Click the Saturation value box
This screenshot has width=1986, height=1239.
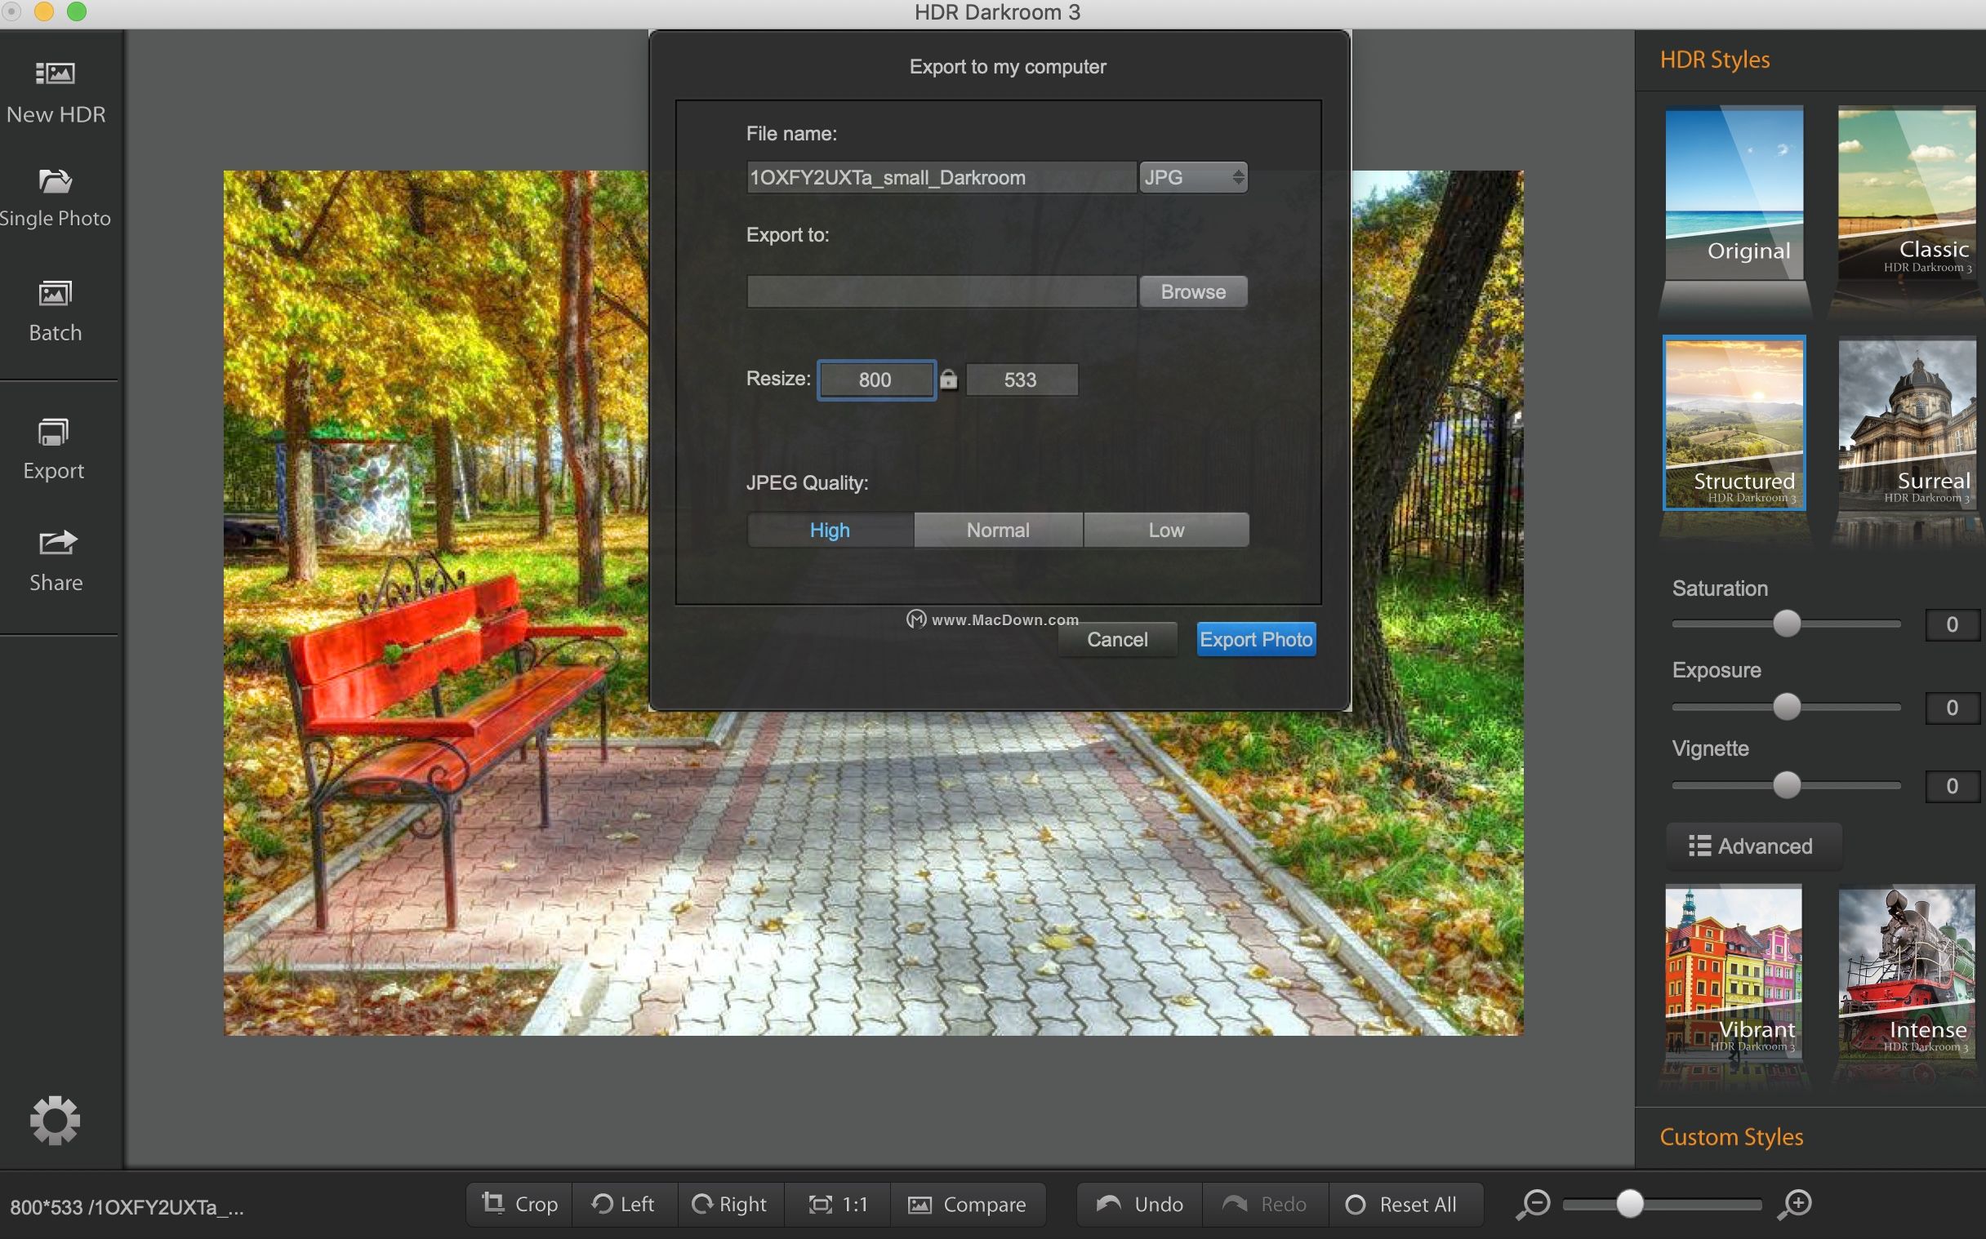pyautogui.click(x=1953, y=624)
